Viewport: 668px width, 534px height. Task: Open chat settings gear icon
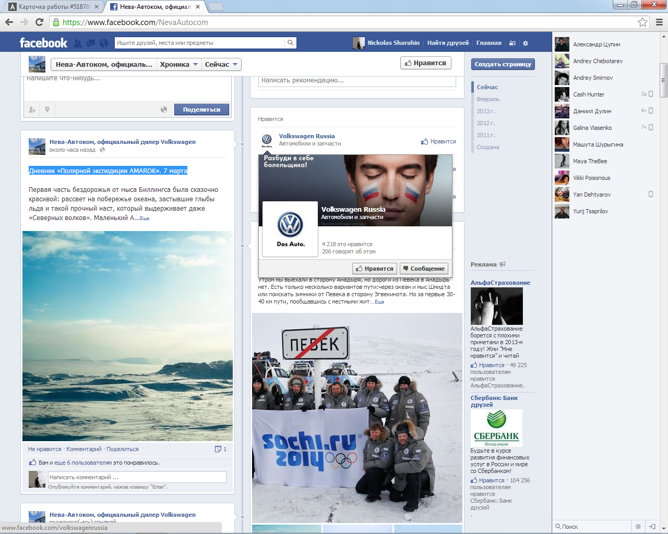[x=638, y=527]
